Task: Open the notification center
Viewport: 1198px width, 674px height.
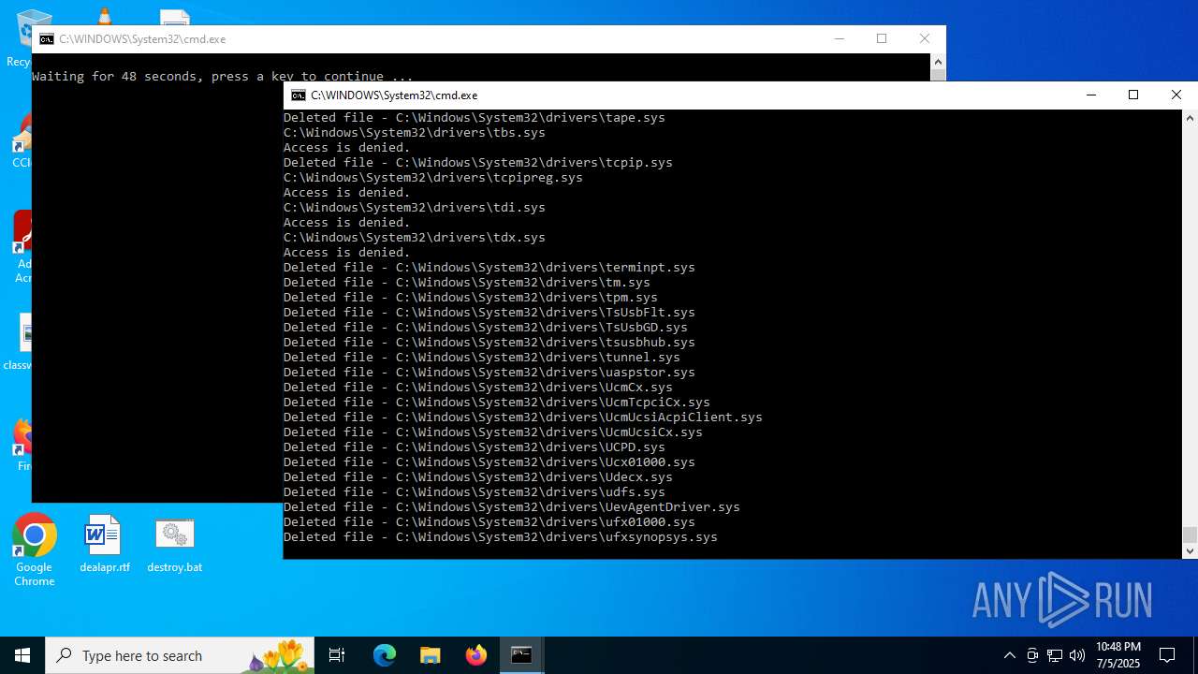Action: pos(1167,655)
